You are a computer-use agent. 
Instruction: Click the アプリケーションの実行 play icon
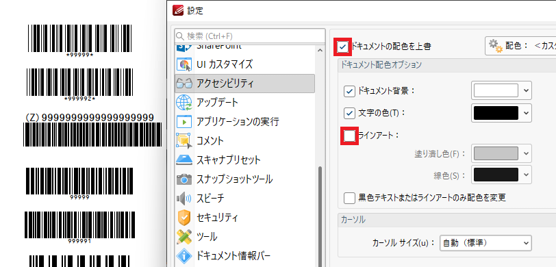pos(184,122)
